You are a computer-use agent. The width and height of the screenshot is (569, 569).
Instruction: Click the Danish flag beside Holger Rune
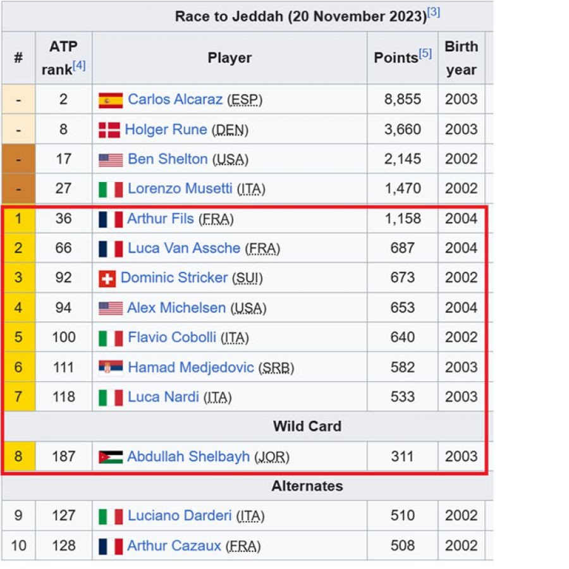click(x=109, y=130)
